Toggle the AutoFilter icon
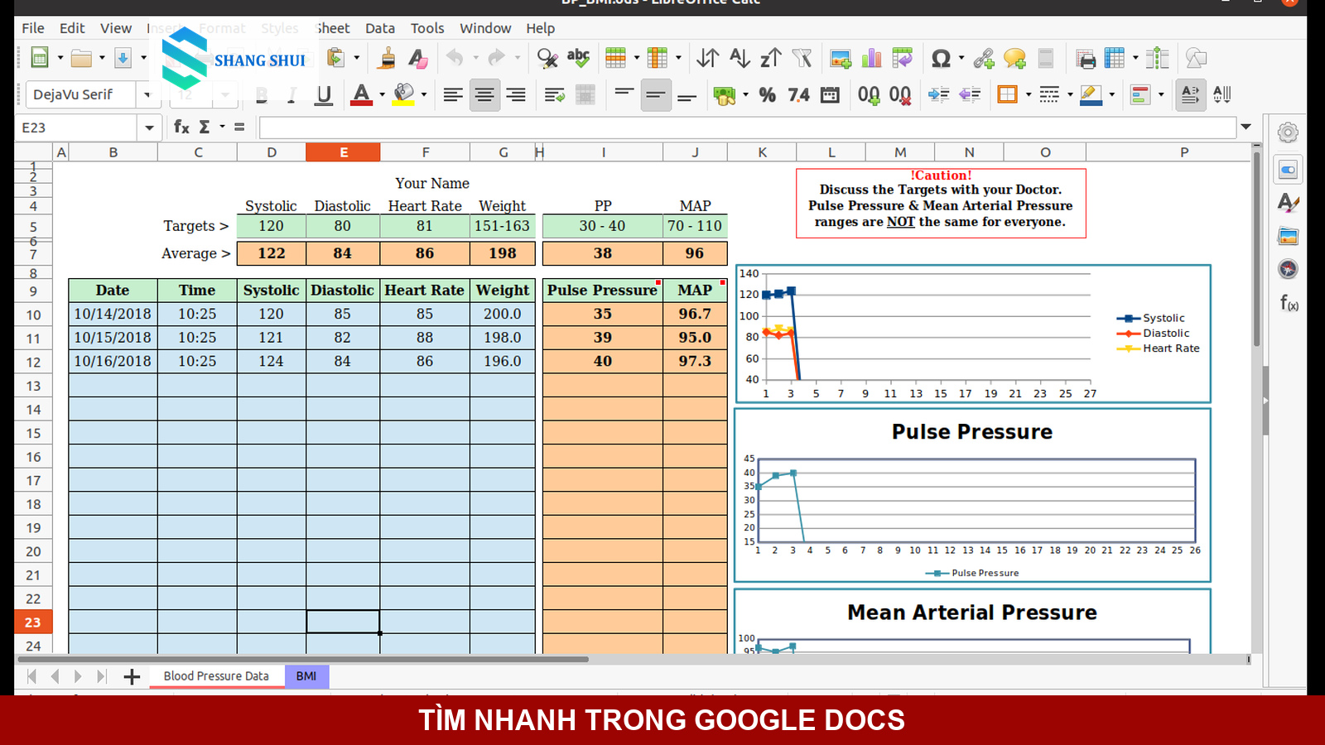Screen dimensions: 1325x745 (x=802, y=58)
